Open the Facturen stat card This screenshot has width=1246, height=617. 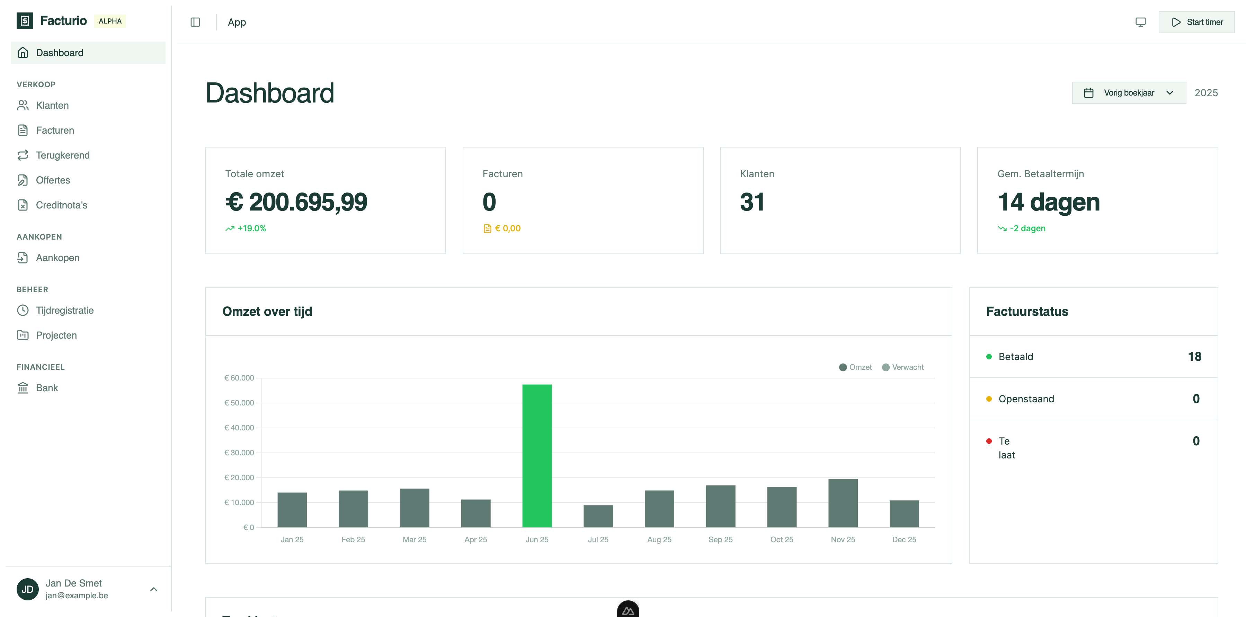click(583, 201)
